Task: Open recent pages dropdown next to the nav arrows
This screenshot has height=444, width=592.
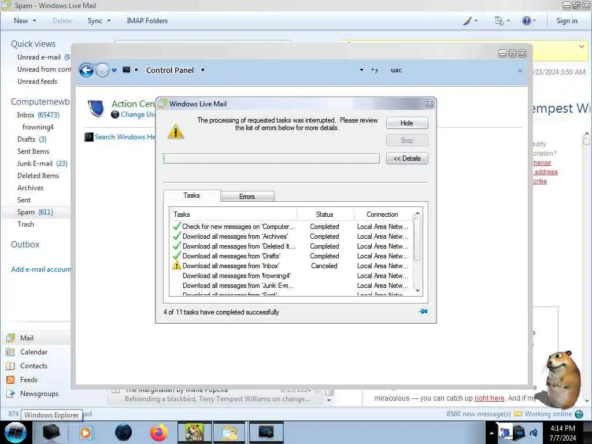Action: (114, 70)
